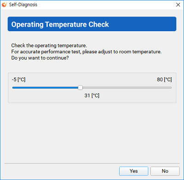
Task: Click the blank dialog area below slider panel
Action: click(92, 132)
